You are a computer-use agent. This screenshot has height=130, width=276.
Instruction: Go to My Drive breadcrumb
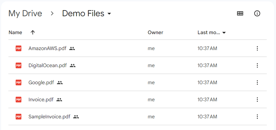[25, 13]
